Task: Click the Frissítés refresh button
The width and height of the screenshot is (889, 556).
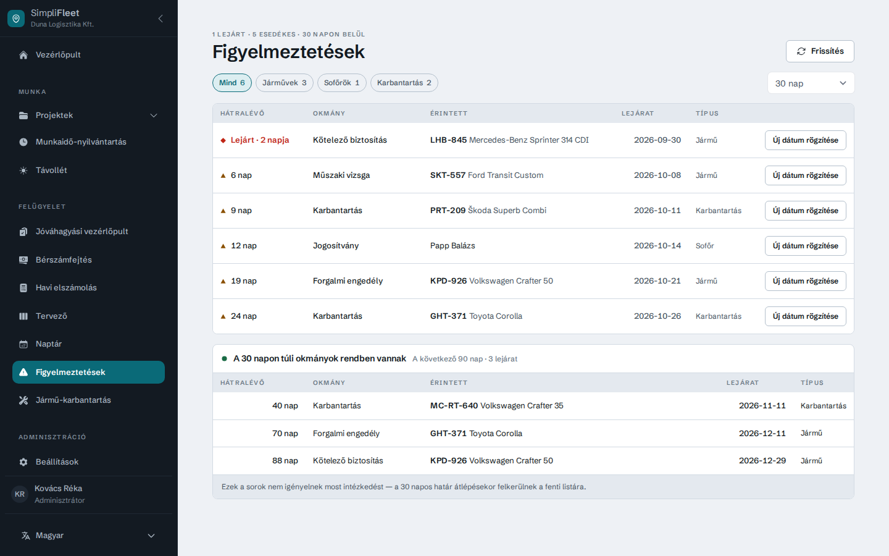Action: tap(820, 51)
